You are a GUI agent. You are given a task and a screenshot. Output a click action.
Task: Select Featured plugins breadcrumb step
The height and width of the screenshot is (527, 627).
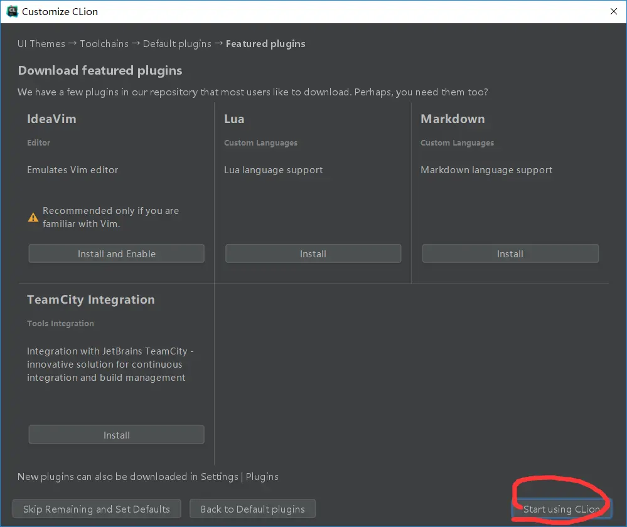coord(265,43)
